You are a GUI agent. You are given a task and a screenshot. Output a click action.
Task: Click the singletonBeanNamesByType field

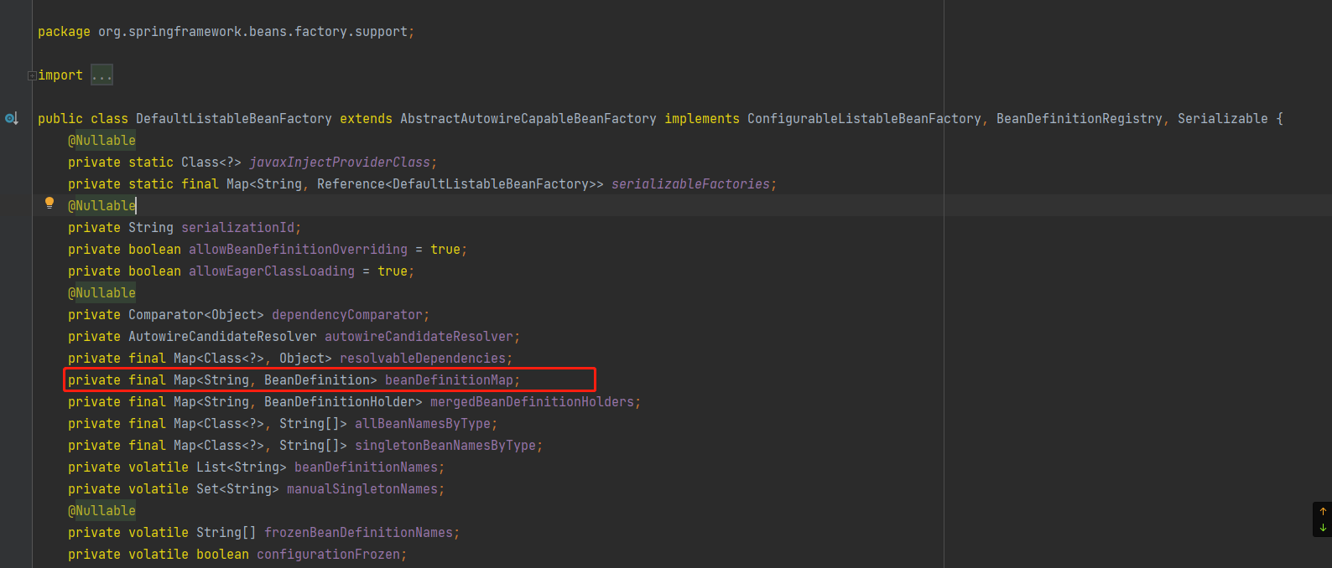click(x=445, y=446)
